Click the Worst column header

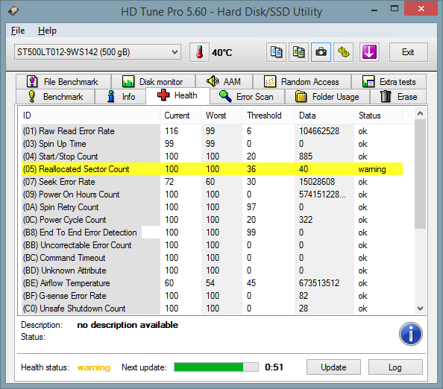tap(221, 116)
